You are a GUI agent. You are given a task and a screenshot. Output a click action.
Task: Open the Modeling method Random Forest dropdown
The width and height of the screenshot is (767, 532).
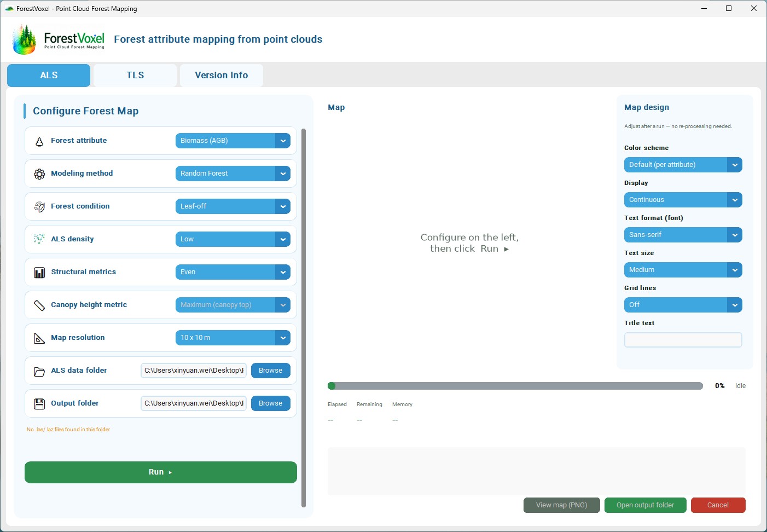point(233,174)
